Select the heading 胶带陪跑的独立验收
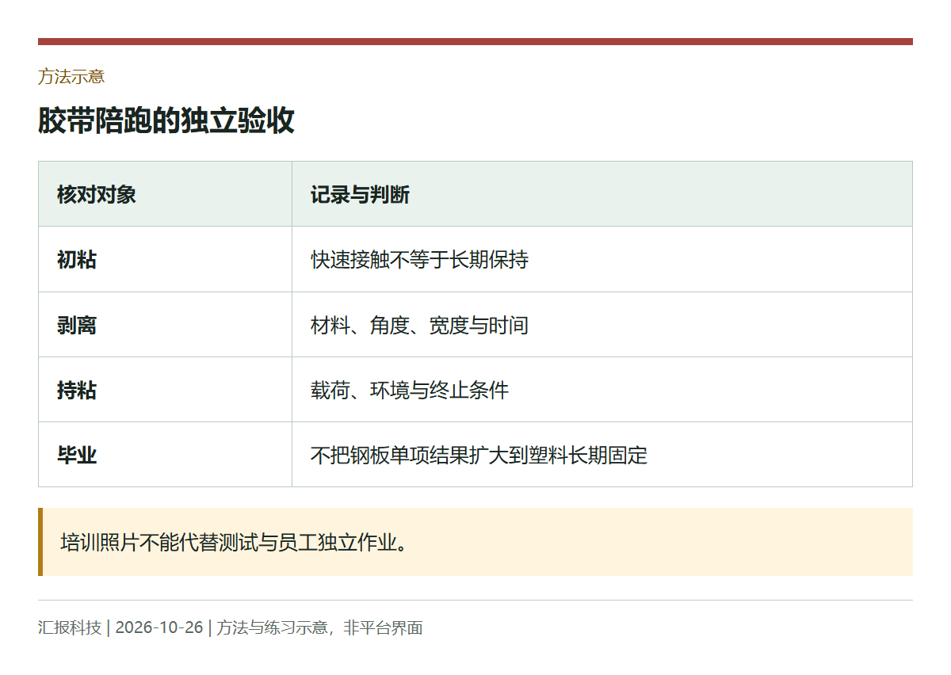This screenshot has width=951, height=675. point(166,120)
